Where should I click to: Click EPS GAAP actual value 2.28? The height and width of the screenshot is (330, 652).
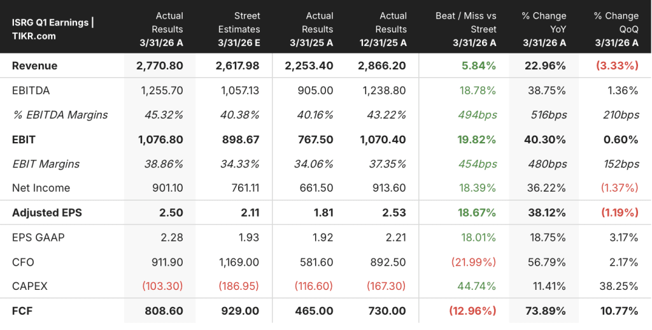(x=172, y=237)
